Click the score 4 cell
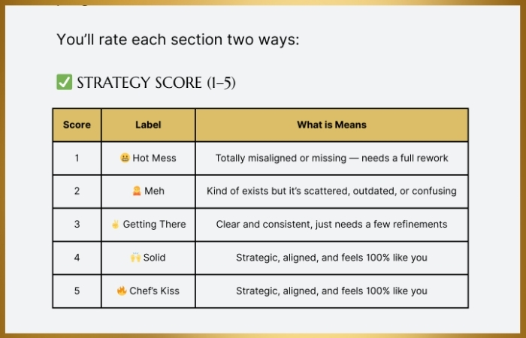 click(x=77, y=258)
